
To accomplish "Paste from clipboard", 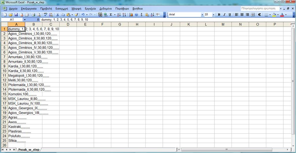I will [68, 15].
